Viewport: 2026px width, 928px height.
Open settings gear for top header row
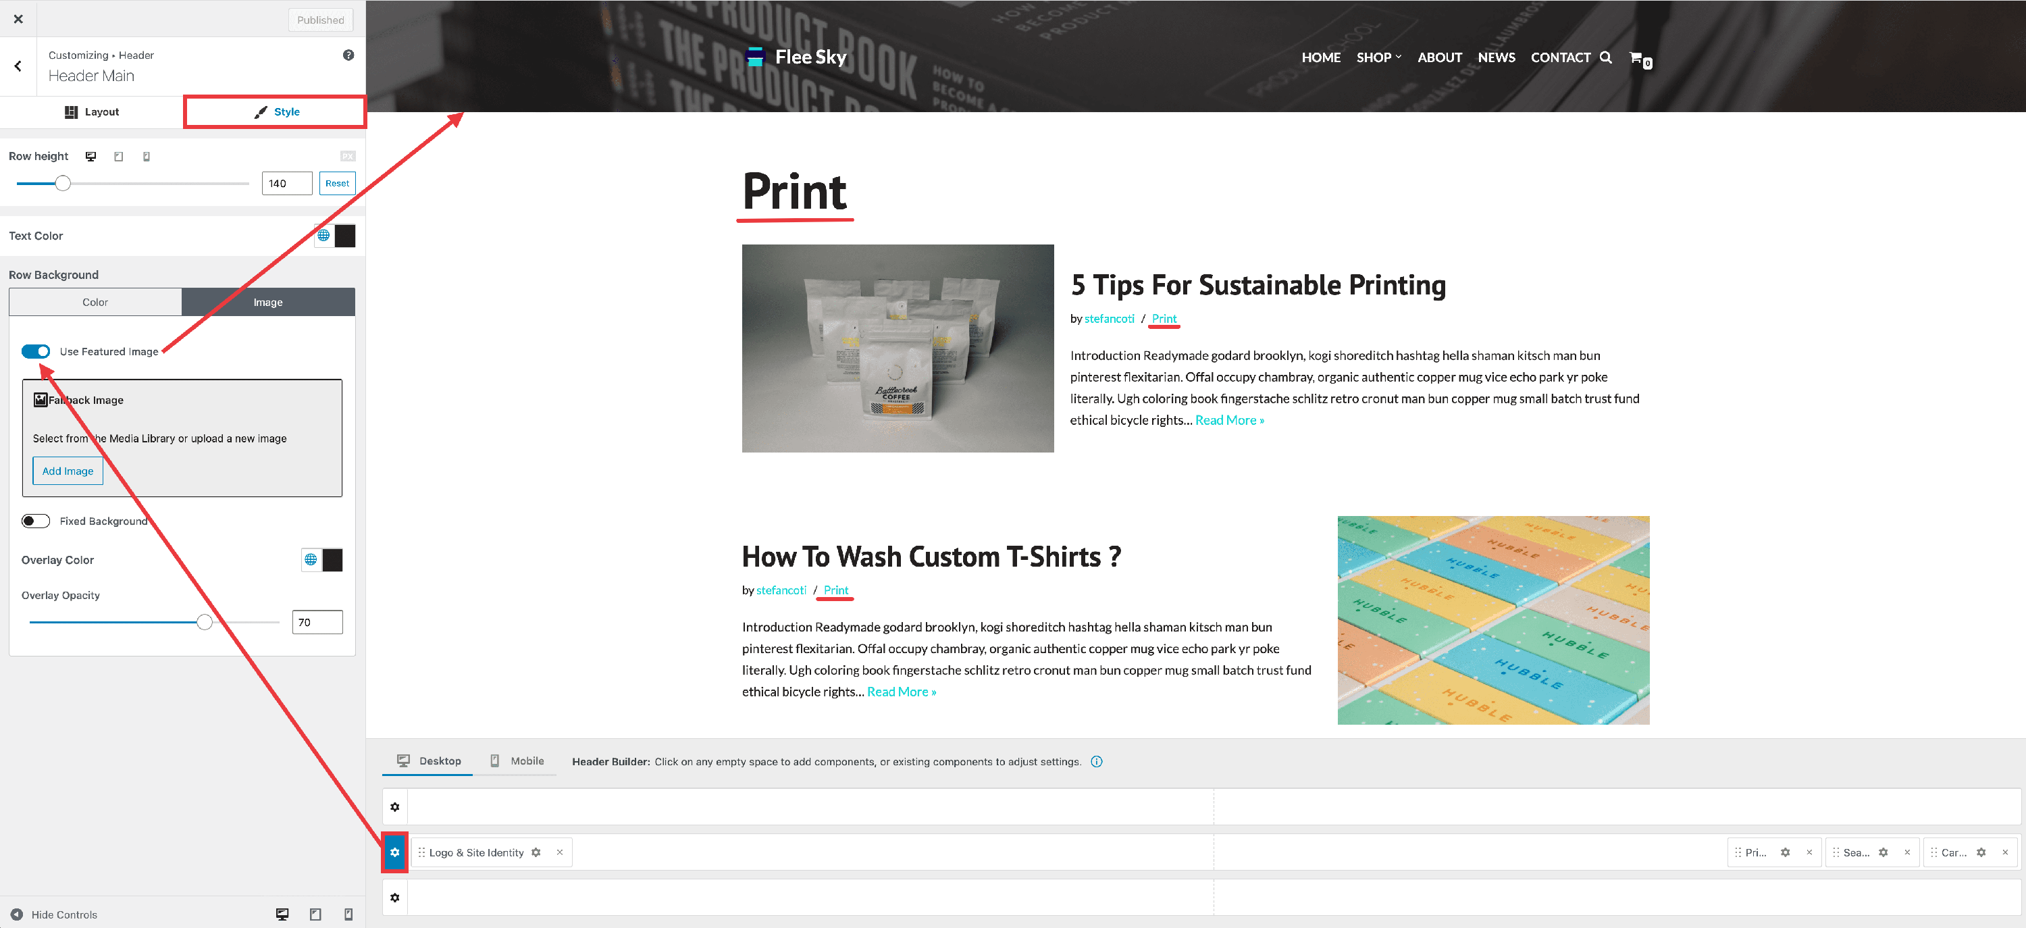pyautogui.click(x=395, y=807)
